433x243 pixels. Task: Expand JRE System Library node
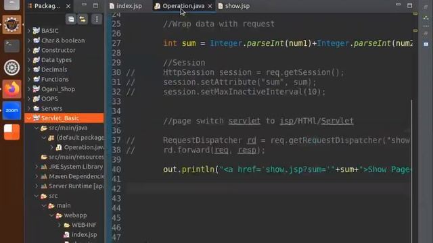[37, 167]
